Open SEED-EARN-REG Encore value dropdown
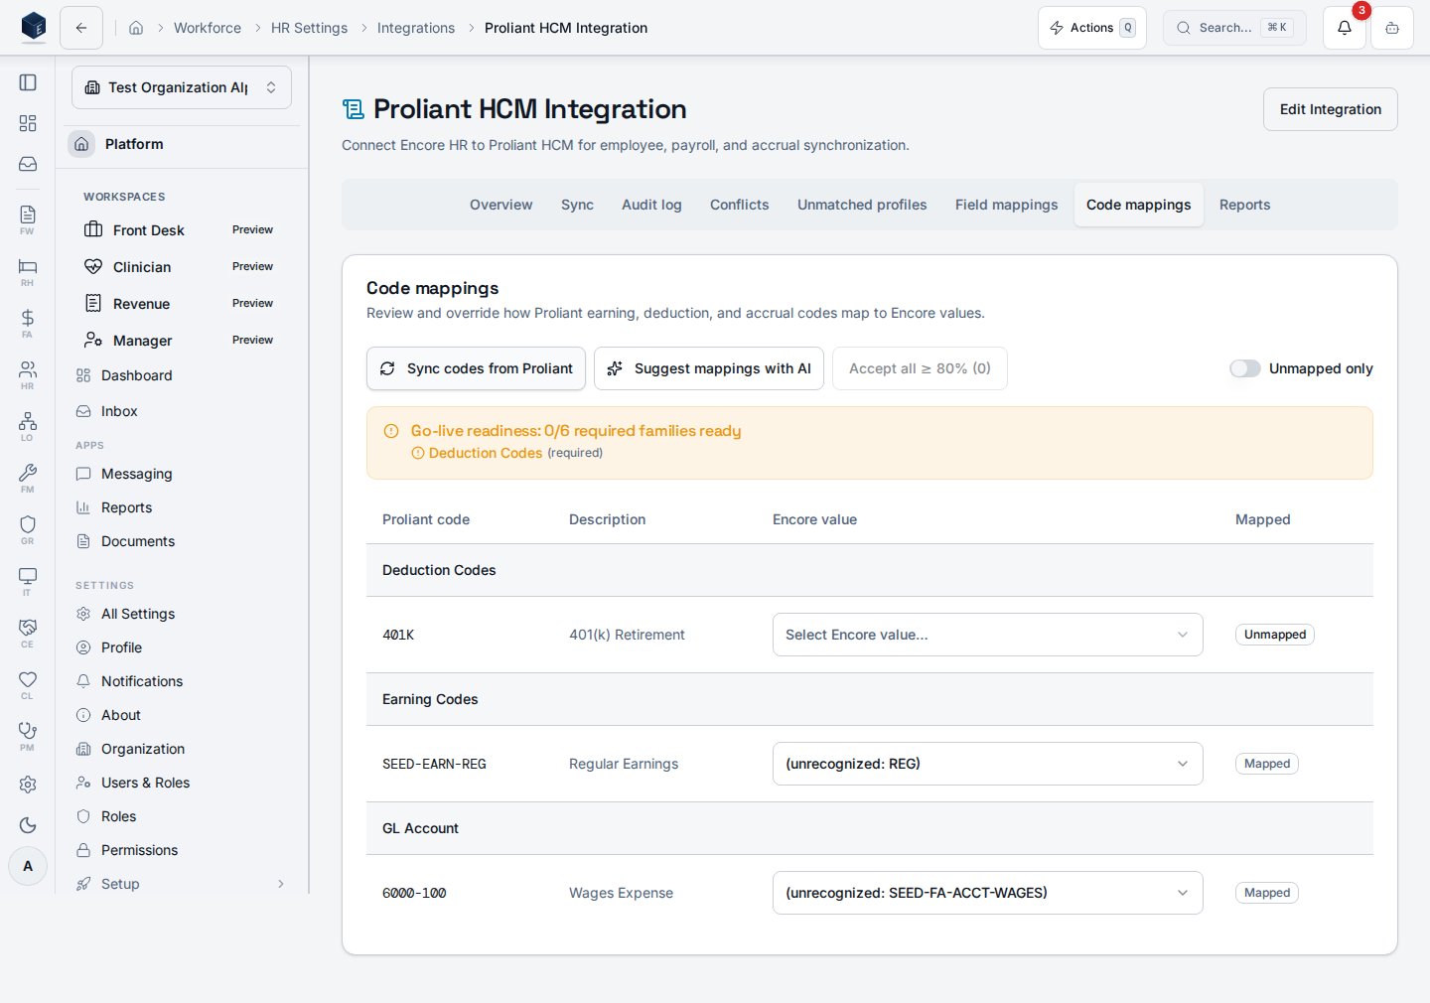Screen dimensions: 1430x1003 point(987,764)
